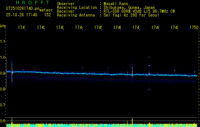Click the yellow amplitude spike below 1747 echo
Viewport: 200px width, 127px height.
(132, 121)
